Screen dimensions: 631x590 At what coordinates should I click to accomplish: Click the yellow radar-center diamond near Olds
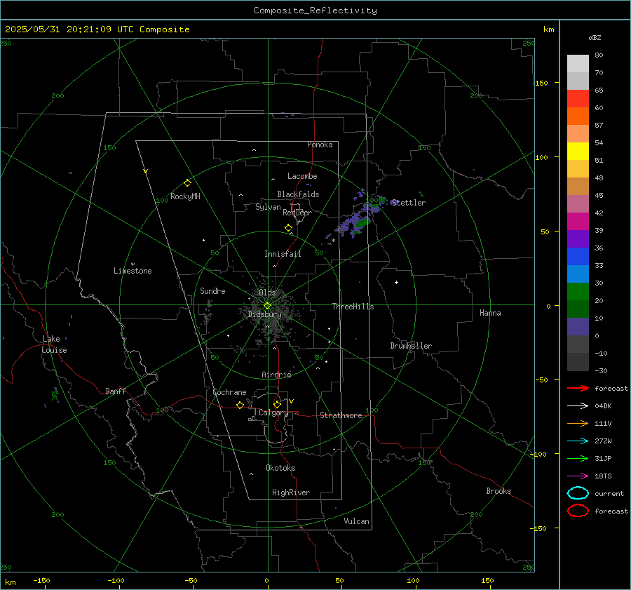pos(267,306)
